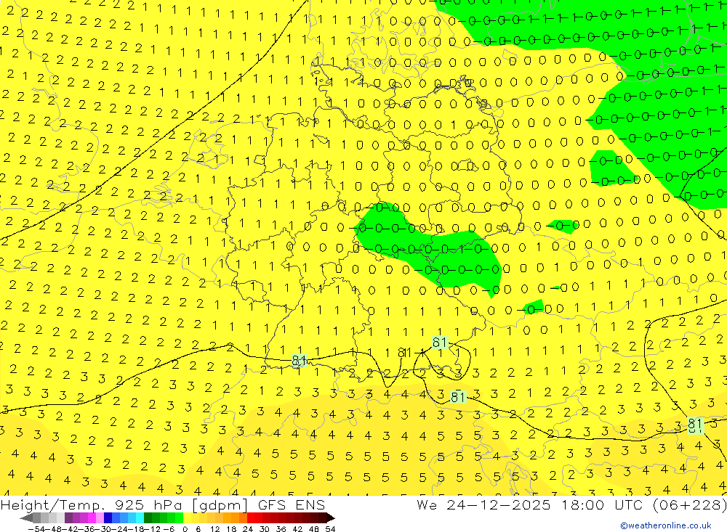The height and width of the screenshot is (532, 727).
Task: Click the cyan swatch above scale label -18
Action: click(140, 517)
